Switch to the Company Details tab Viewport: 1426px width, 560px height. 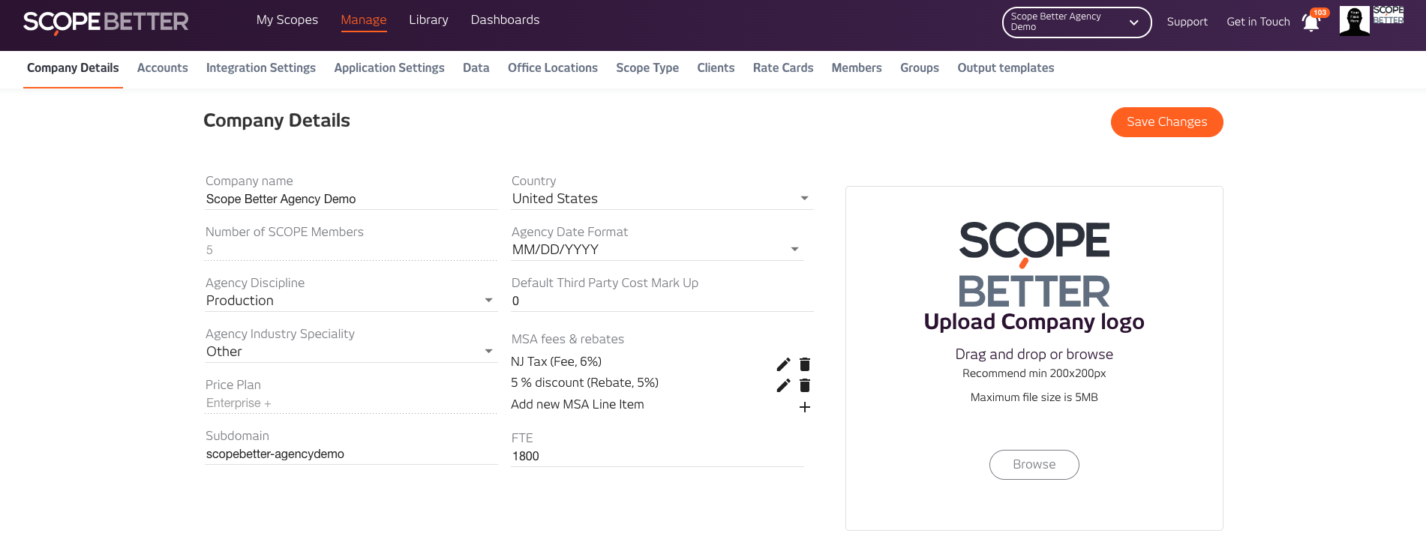pos(73,68)
